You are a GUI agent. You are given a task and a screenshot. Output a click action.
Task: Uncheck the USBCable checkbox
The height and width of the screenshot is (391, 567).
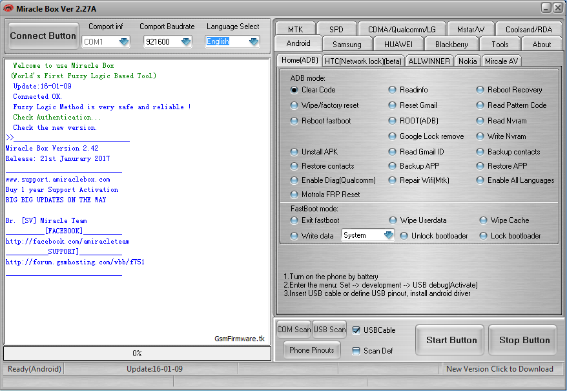(x=356, y=330)
